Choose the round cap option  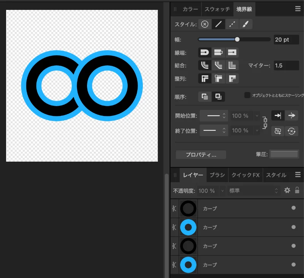pos(205,52)
